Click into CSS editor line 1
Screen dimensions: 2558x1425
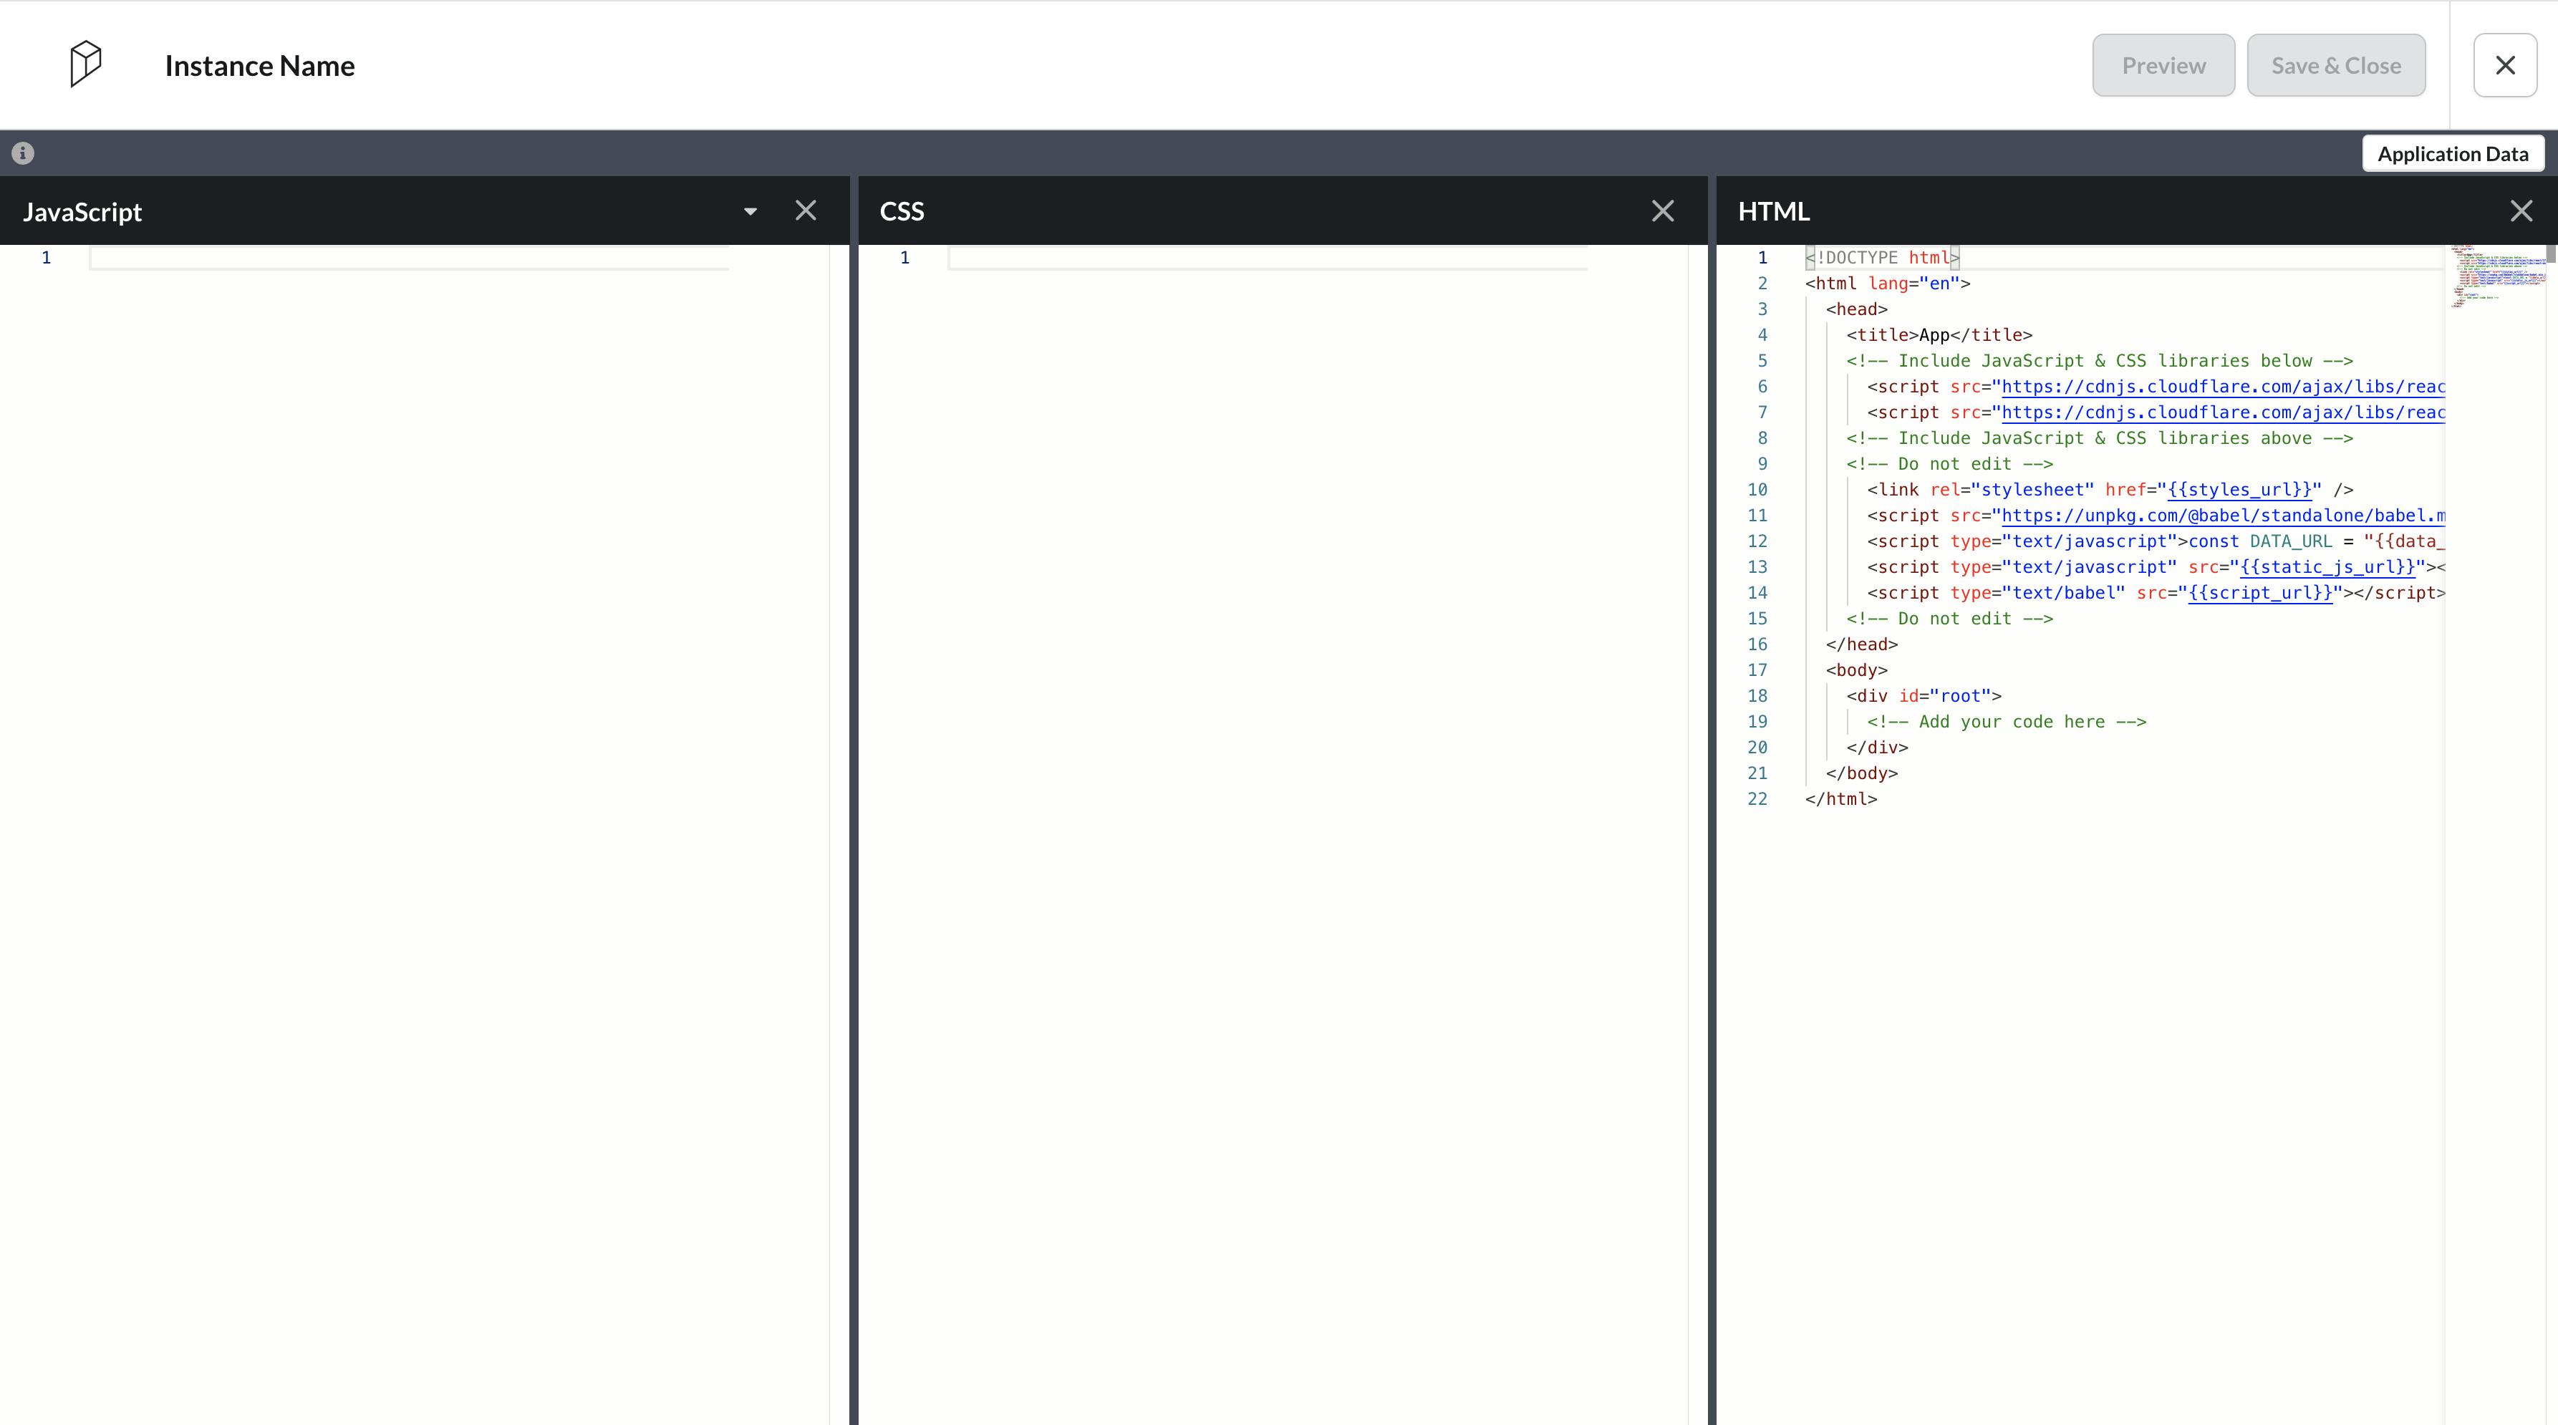1266,259
